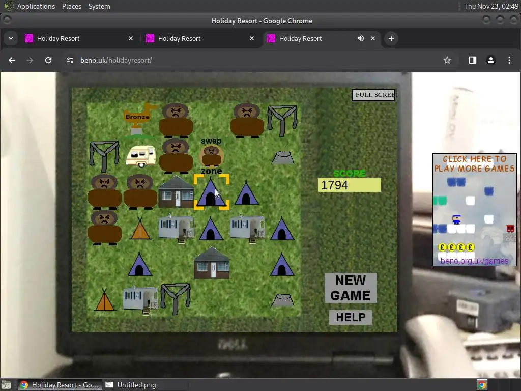Click the Bronze duck trophy tile
This screenshot has width=521, height=391.
pyautogui.click(x=140, y=120)
